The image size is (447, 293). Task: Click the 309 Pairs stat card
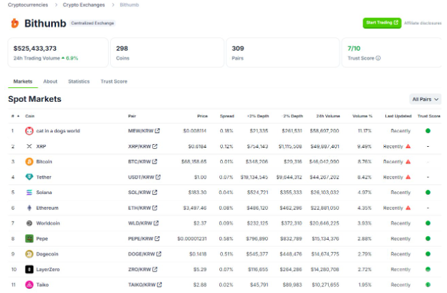[x=283, y=53]
